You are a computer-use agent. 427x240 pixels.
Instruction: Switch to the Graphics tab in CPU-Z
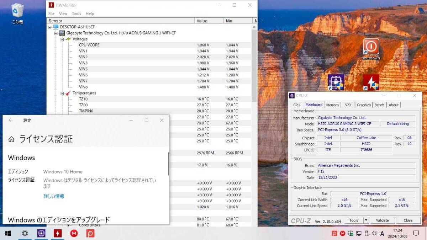pyautogui.click(x=364, y=105)
